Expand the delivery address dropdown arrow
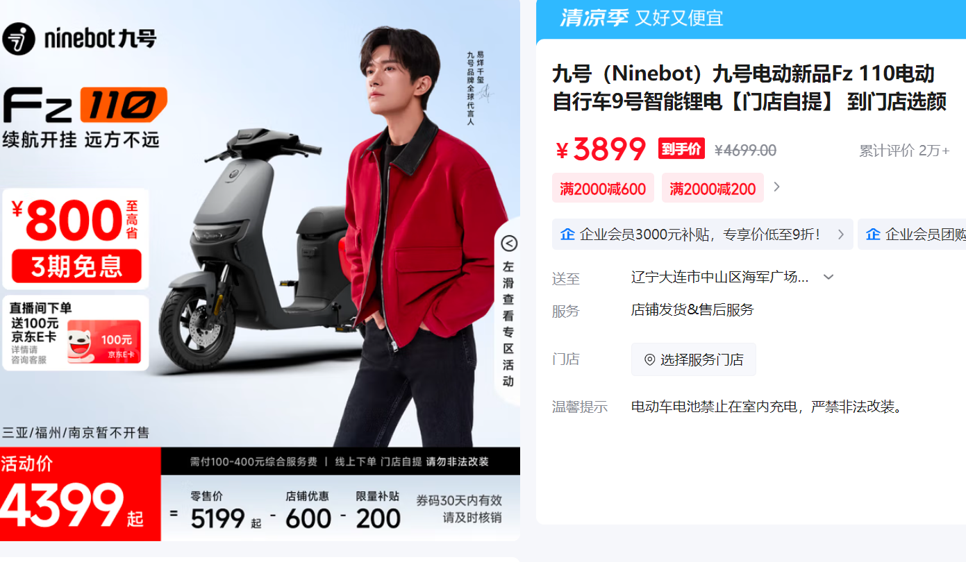Viewport: 966px width, 562px height. (828, 277)
